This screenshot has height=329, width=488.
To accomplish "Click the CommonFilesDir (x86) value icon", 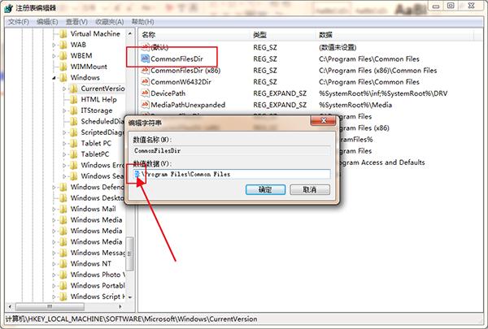I will click(x=145, y=71).
